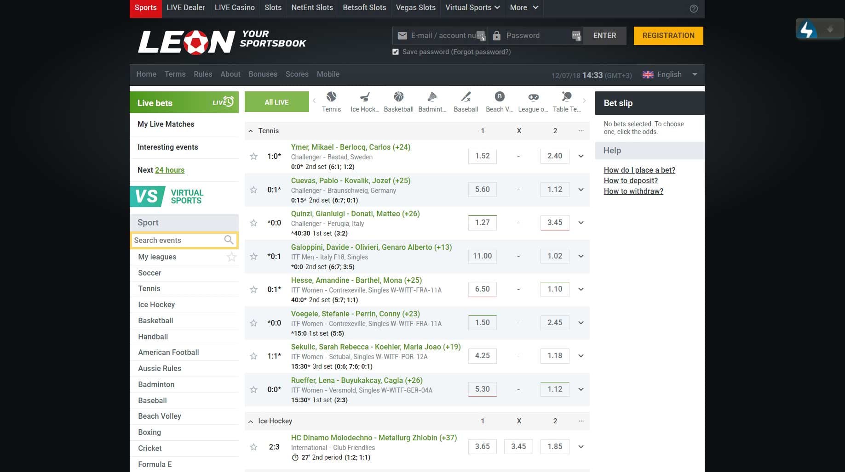Select the Baseball icon in live filter

coord(466,97)
